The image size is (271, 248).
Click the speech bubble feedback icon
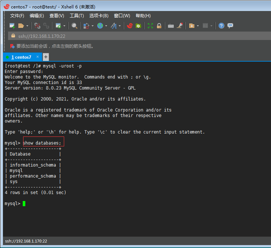230,26
